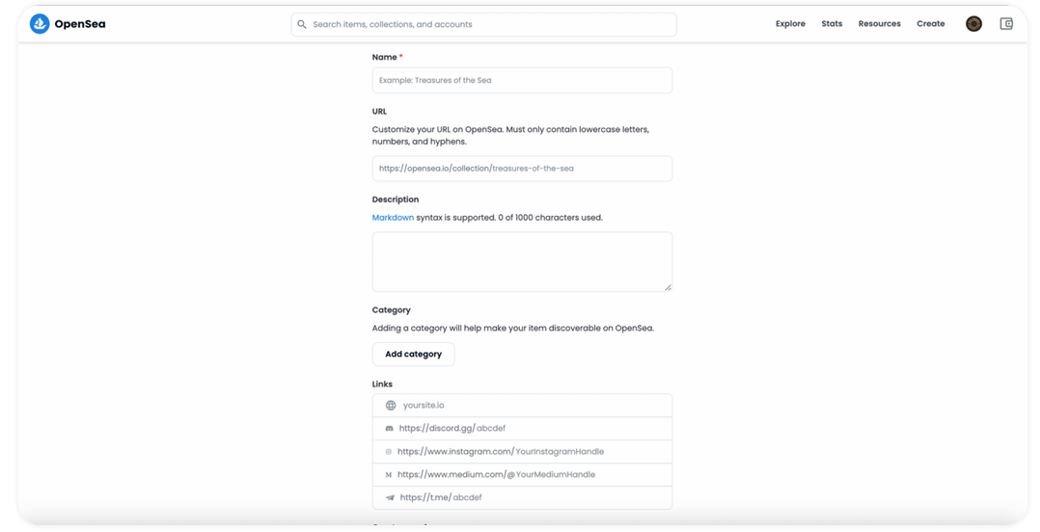The height and width of the screenshot is (532, 1040).
Task: Open the Resources menu
Action: tap(879, 24)
